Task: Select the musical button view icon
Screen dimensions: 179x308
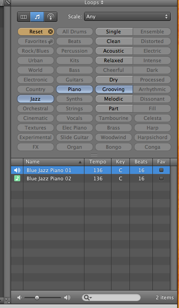Action: click(x=37, y=16)
